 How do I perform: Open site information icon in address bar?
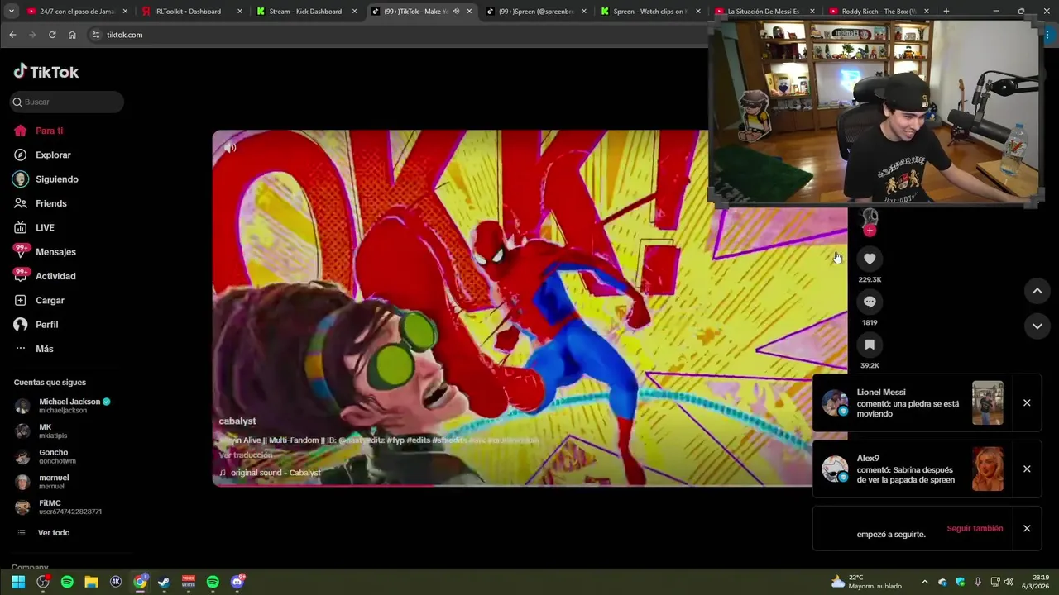[96, 35]
